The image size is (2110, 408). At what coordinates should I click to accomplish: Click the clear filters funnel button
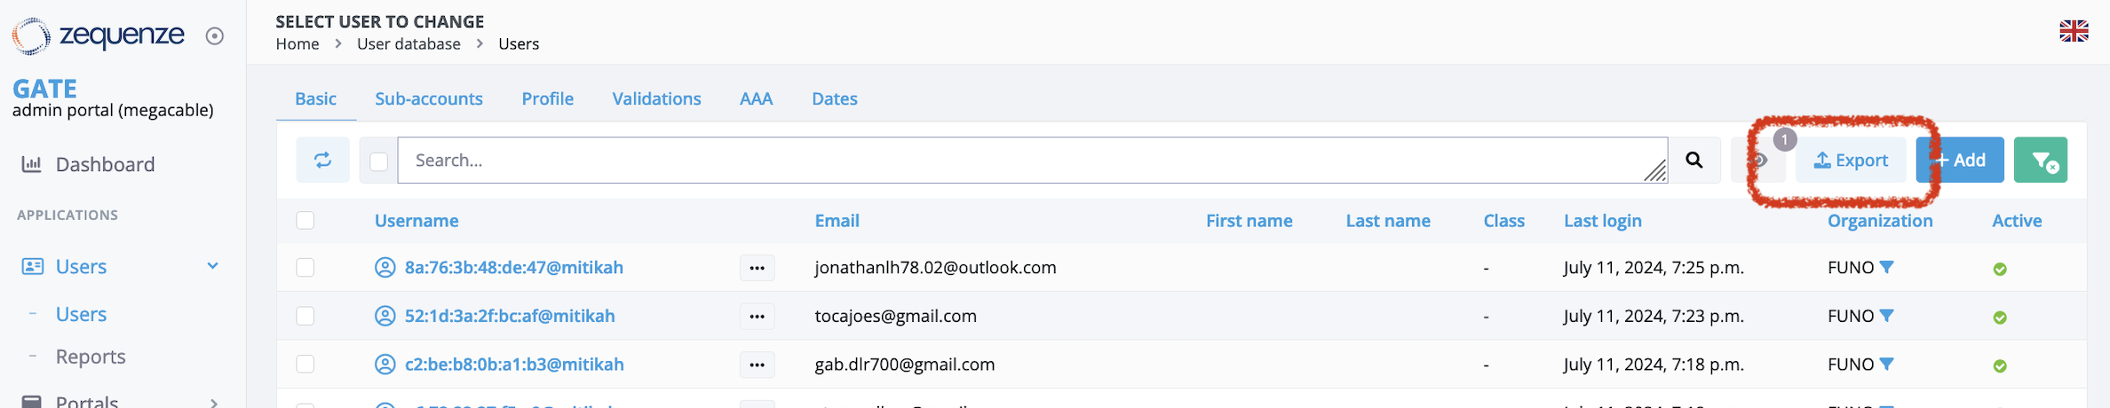point(2041,161)
